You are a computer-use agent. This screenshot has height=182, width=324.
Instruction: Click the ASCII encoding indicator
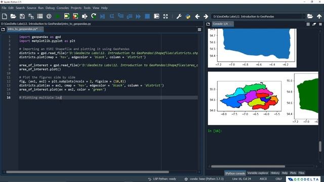coord(263,179)
